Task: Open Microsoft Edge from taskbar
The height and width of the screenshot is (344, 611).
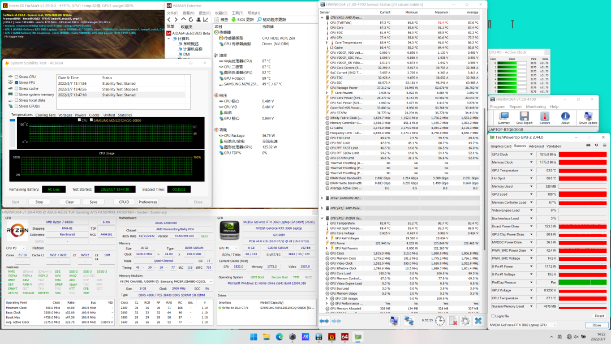Action: pos(279,337)
